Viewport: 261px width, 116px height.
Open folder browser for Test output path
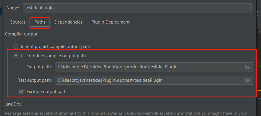tap(248, 80)
